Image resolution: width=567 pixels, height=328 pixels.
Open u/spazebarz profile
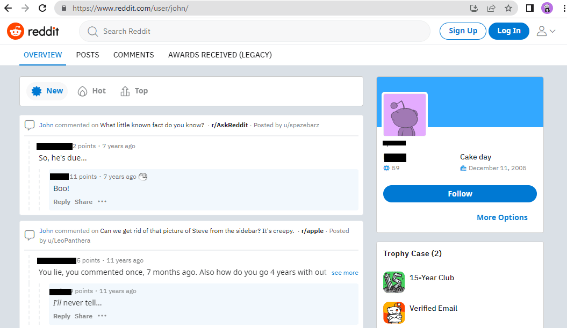click(x=301, y=125)
